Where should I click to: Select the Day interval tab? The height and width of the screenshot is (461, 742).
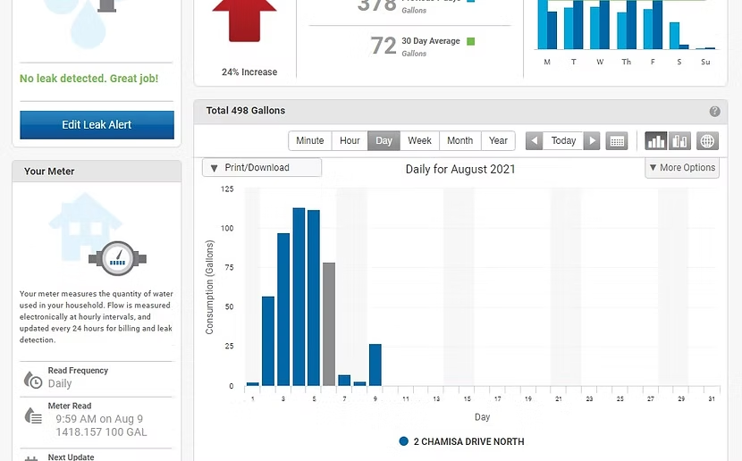(x=384, y=141)
